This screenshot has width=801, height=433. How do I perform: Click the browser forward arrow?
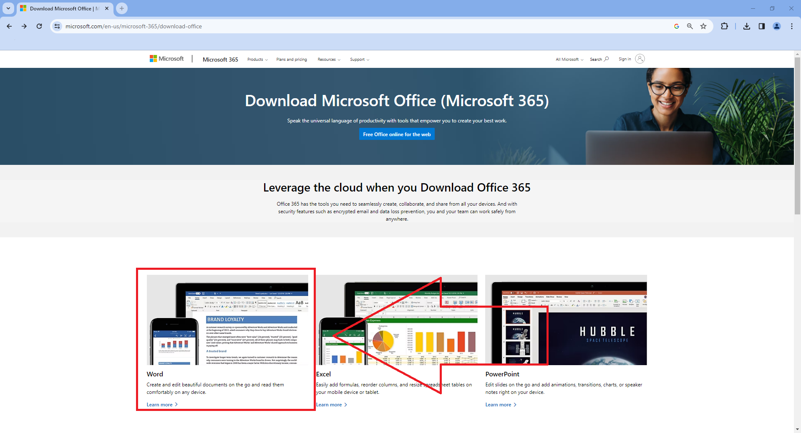[24, 26]
